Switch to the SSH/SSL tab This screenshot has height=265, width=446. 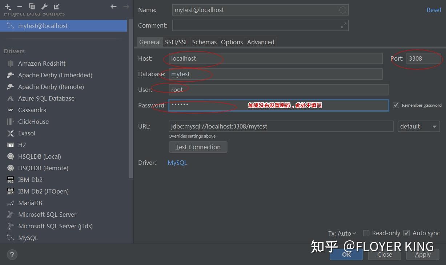176,42
